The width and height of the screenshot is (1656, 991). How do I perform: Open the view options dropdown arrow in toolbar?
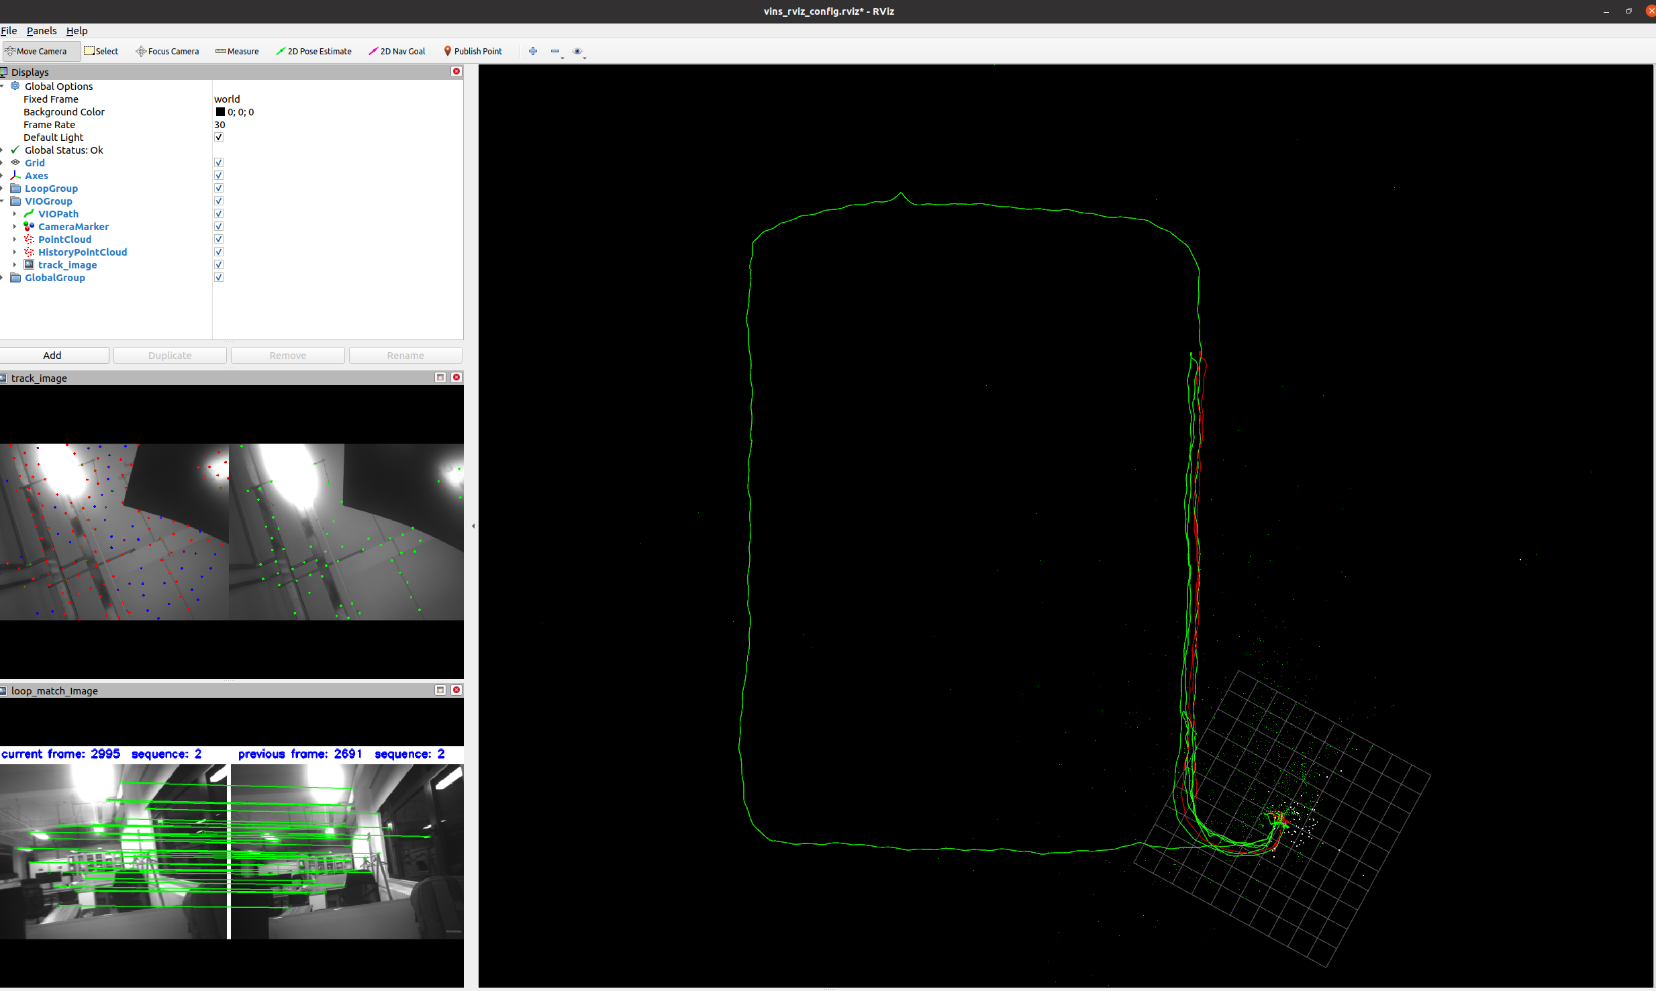(585, 58)
